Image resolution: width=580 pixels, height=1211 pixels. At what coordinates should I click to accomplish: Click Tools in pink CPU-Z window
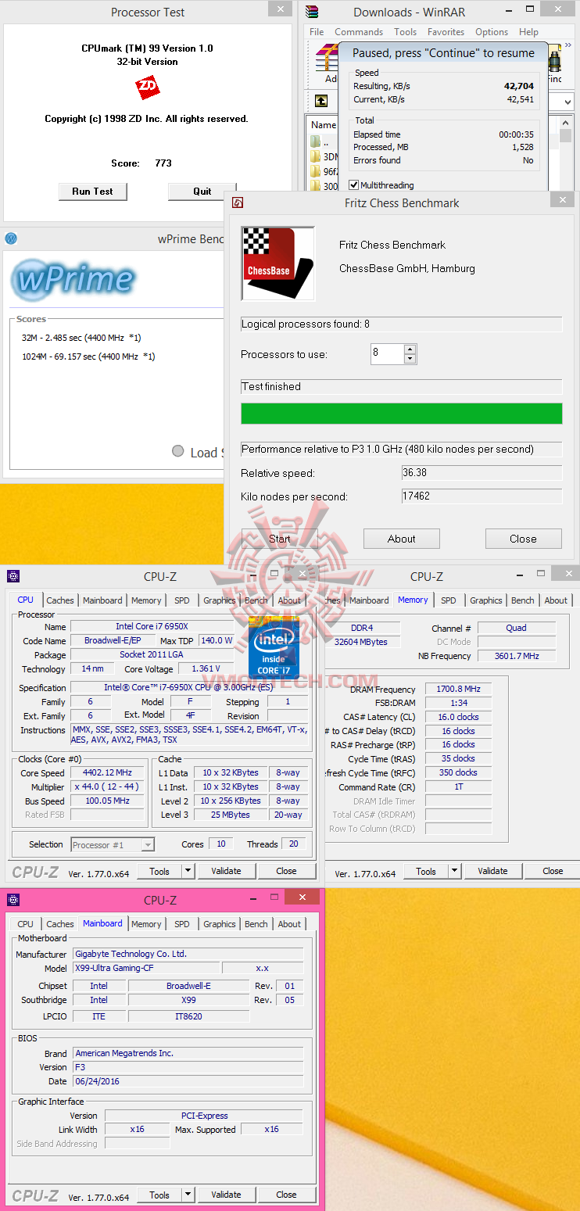click(x=159, y=1195)
